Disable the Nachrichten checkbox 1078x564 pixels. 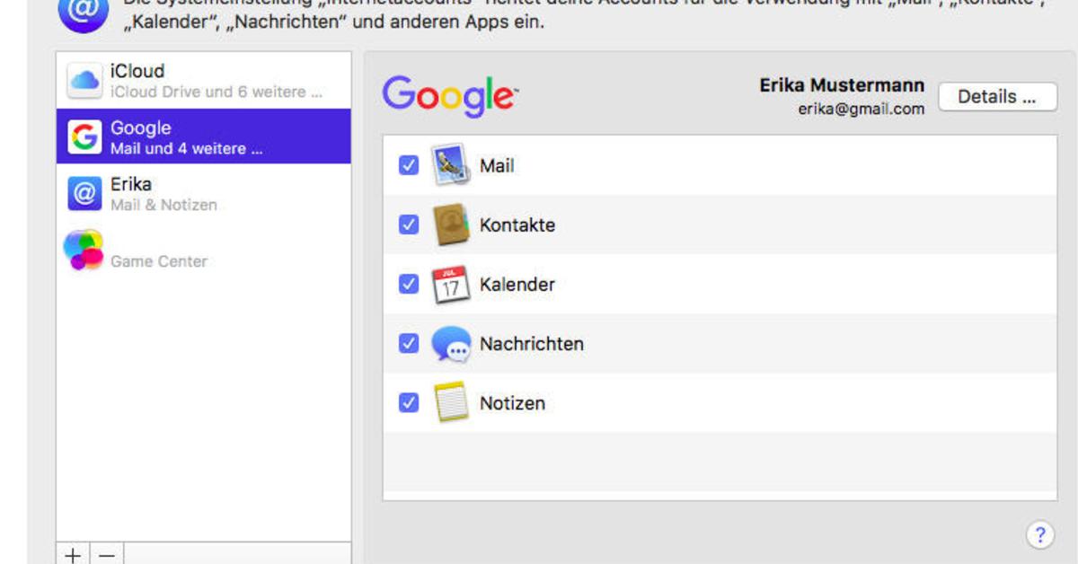click(x=409, y=343)
